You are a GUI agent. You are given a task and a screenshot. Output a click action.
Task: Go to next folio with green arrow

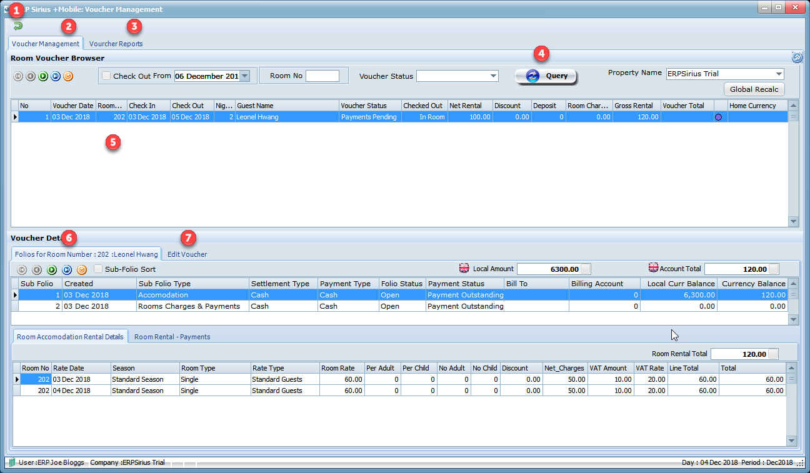(x=52, y=270)
